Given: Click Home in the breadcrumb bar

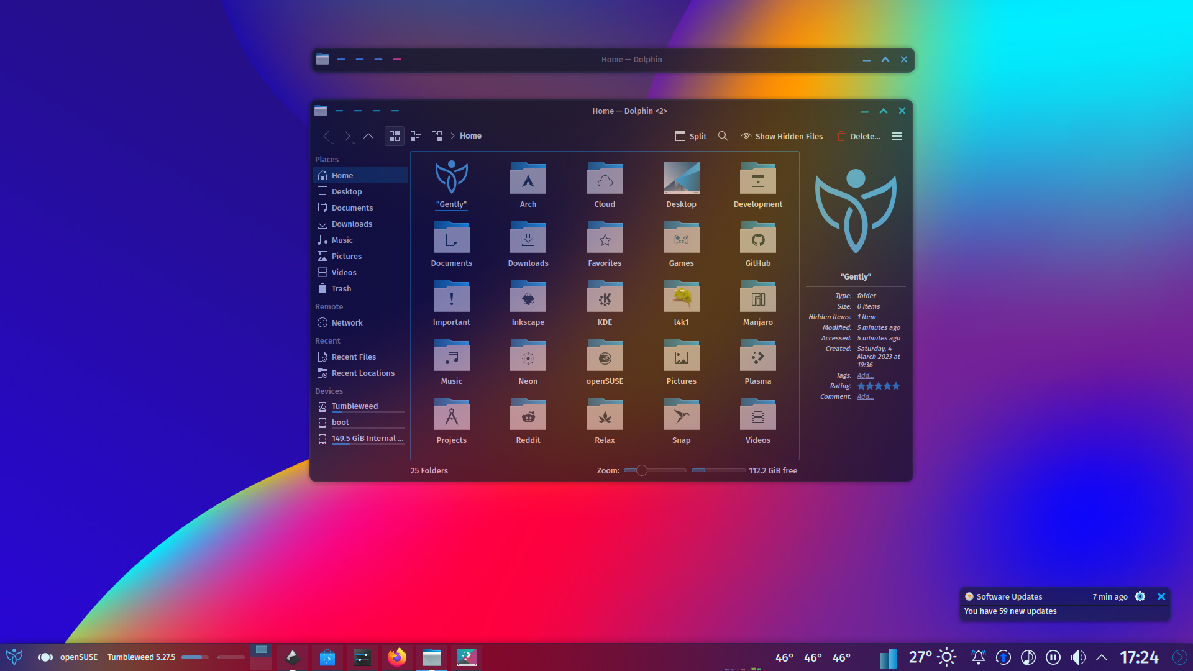Looking at the screenshot, I should [470, 135].
